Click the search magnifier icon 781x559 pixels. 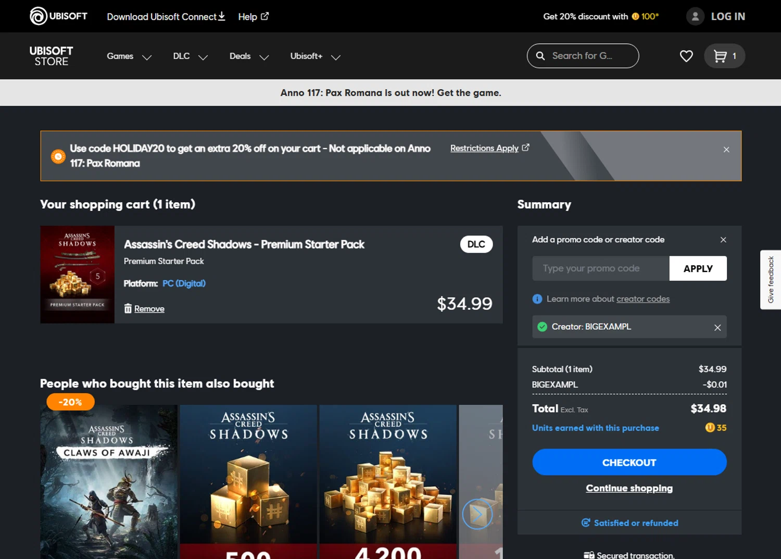click(x=540, y=56)
